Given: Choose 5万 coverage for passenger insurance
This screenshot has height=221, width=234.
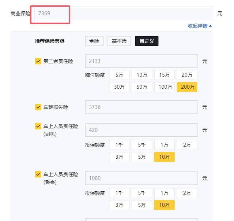Looking at the screenshot, I should pyautogui.click(x=142, y=205).
